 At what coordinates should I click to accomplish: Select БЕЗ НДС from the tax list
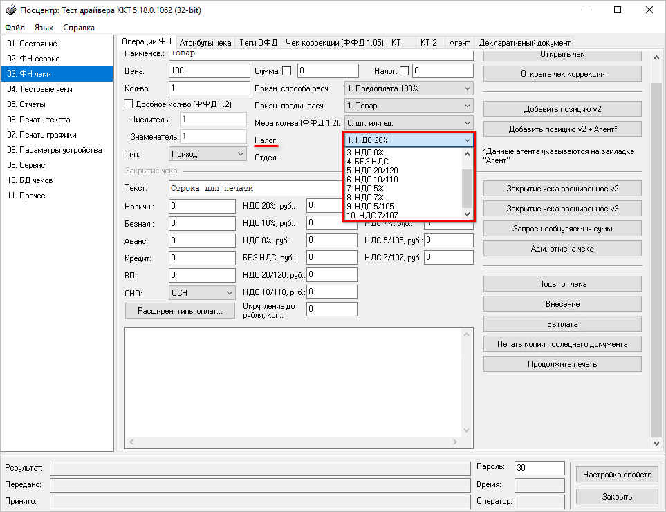(367, 162)
